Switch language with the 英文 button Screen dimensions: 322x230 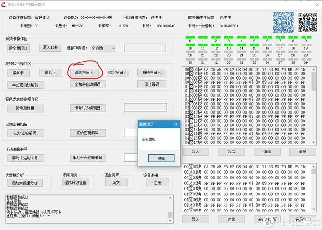(116, 182)
